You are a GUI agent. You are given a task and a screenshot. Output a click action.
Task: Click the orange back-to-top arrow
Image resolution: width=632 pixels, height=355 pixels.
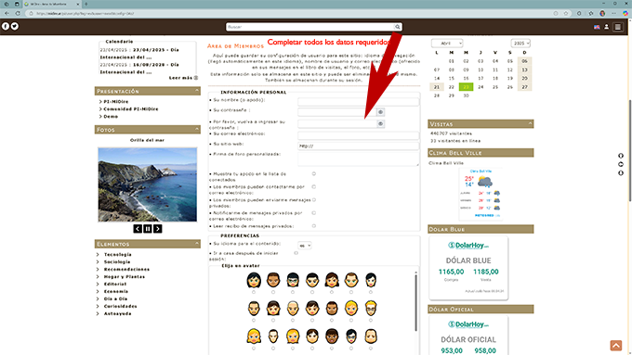(615, 346)
